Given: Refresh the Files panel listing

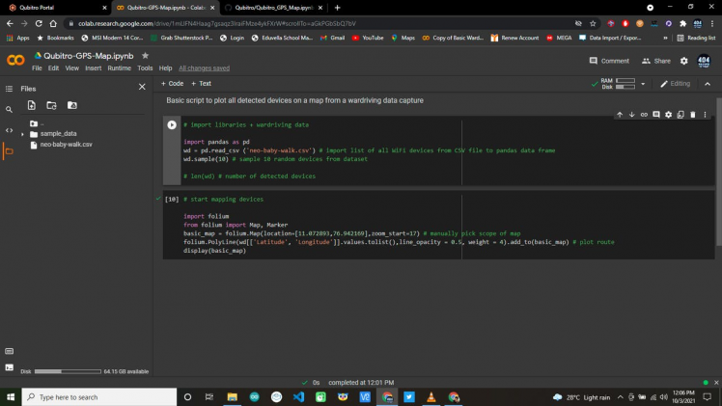Looking at the screenshot, I should (51, 105).
